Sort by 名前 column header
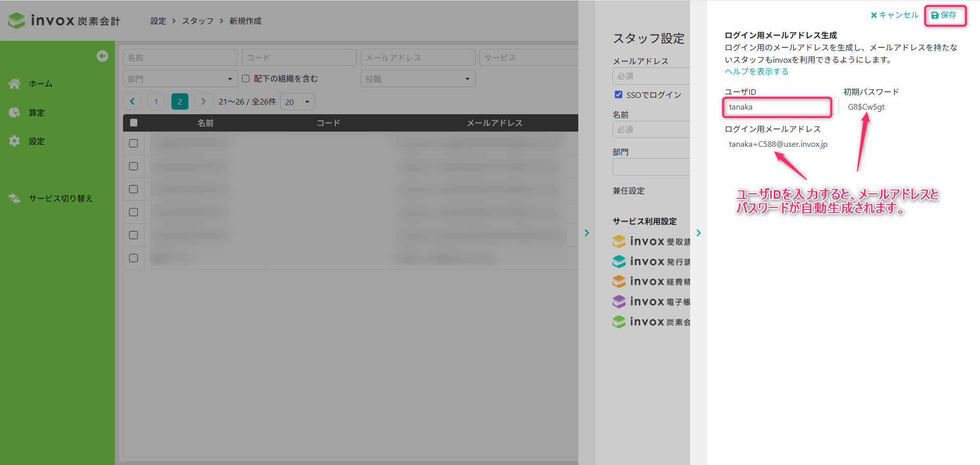980x465 pixels. tap(206, 123)
